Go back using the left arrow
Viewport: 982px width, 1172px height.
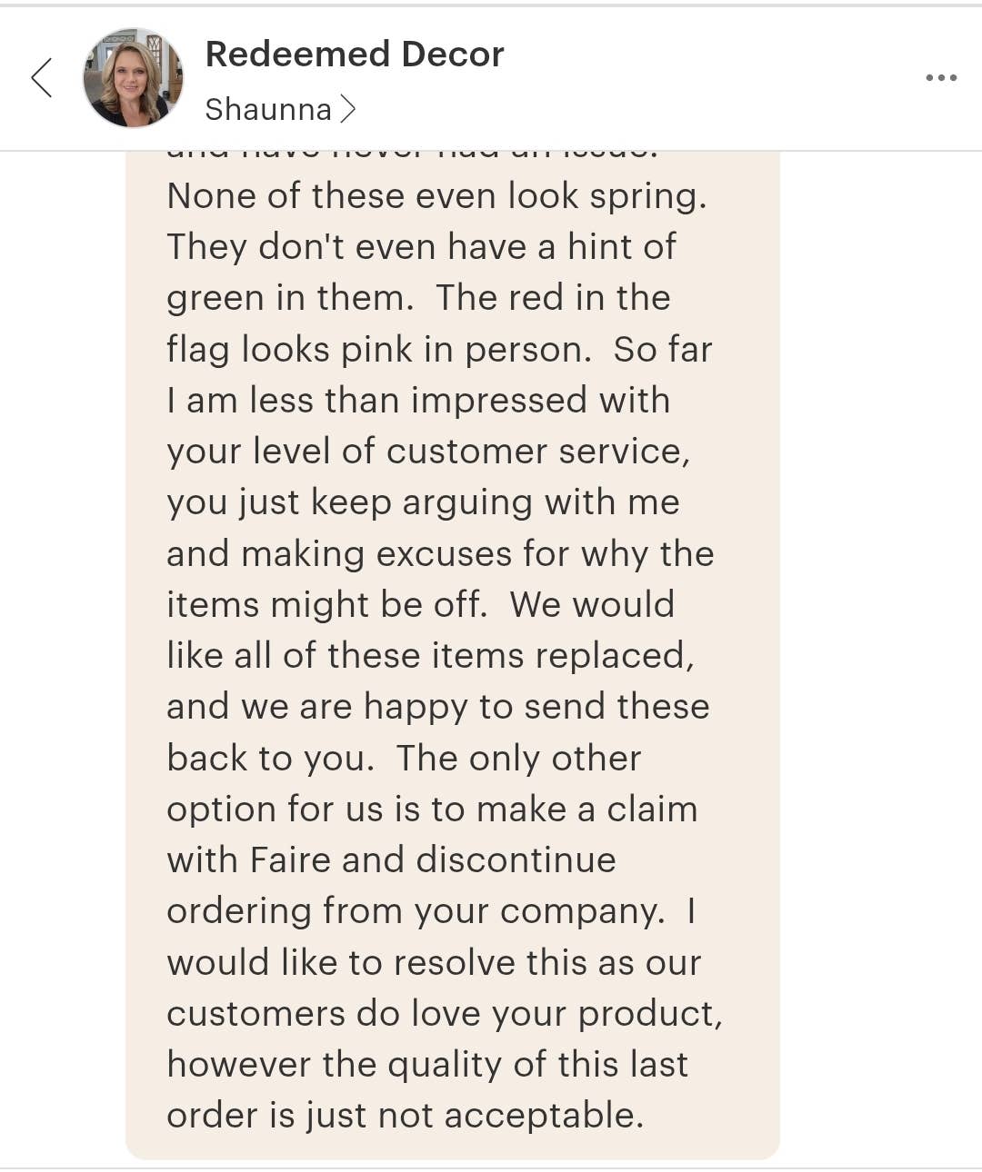coord(42,77)
